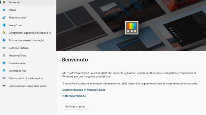The width and height of the screenshot is (206, 115).
Task: Click the PowerToys Run icon
Action: pyautogui.click(x=4, y=71)
